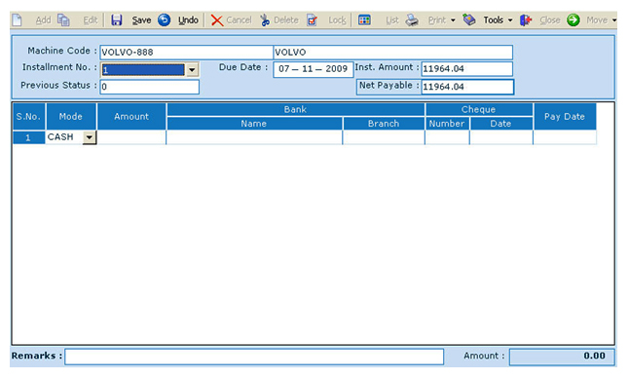This screenshot has height=379, width=629.
Task: Click the Remarks text field
Action: tap(254, 357)
